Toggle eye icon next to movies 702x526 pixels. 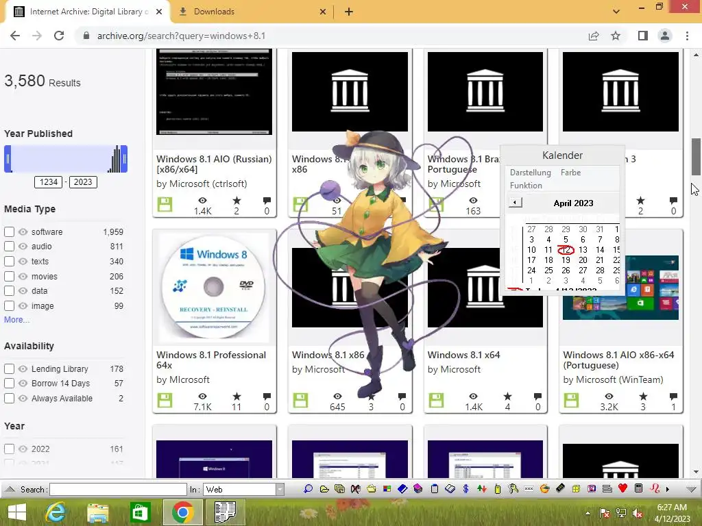pyautogui.click(x=23, y=277)
